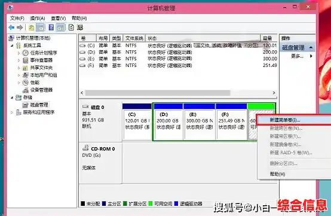331x216 pixels.
Task: Click the 主分区 legend entry
Action: click(112, 204)
